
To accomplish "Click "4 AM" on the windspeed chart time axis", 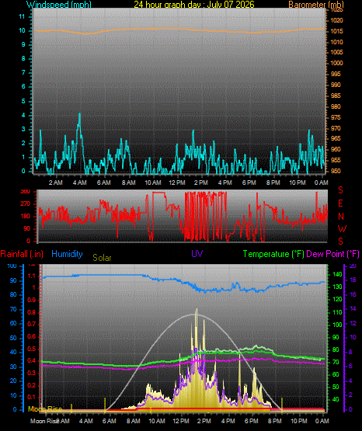I will click(80, 182).
